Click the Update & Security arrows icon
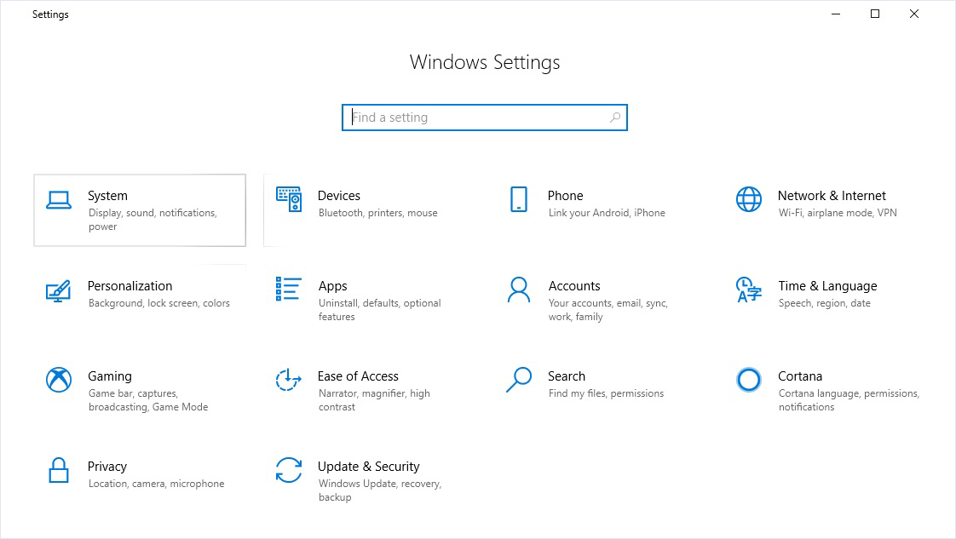This screenshot has width=956, height=539. point(288,470)
